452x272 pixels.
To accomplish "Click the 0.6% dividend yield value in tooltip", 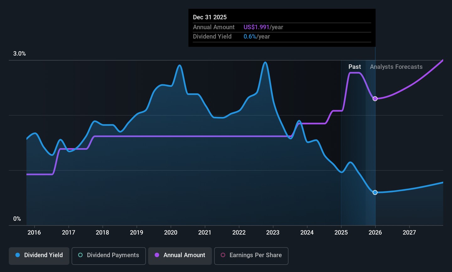I will click(250, 37).
